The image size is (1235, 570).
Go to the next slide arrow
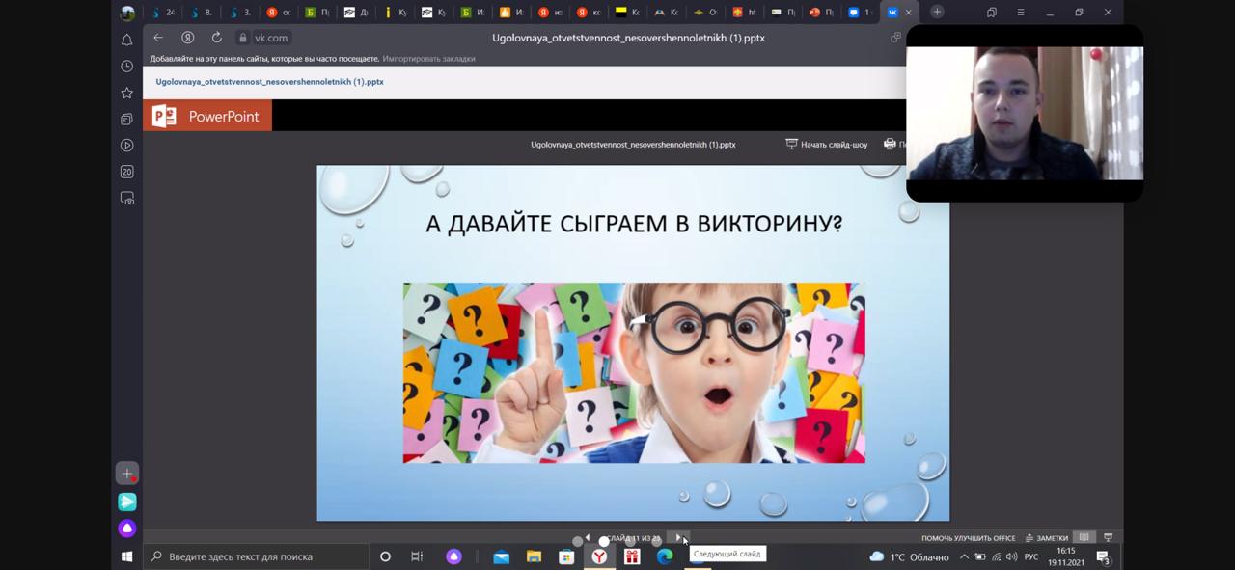[x=678, y=538]
